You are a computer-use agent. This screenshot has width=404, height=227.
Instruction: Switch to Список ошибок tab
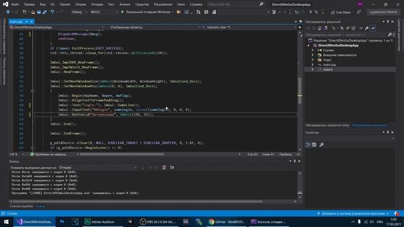click(21, 206)
